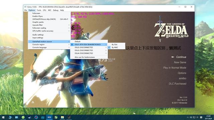
Task: Click the green smiley face taskbar app
Action: coord(23,117)
